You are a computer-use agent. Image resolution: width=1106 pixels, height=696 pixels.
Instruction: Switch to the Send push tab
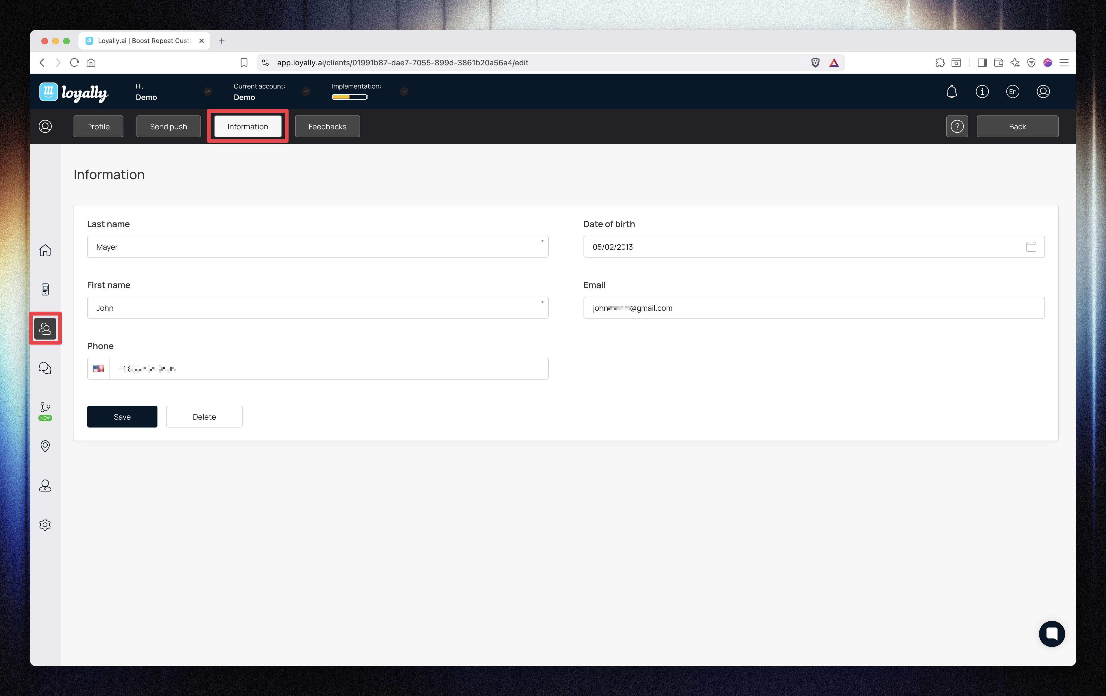point(168,126)
